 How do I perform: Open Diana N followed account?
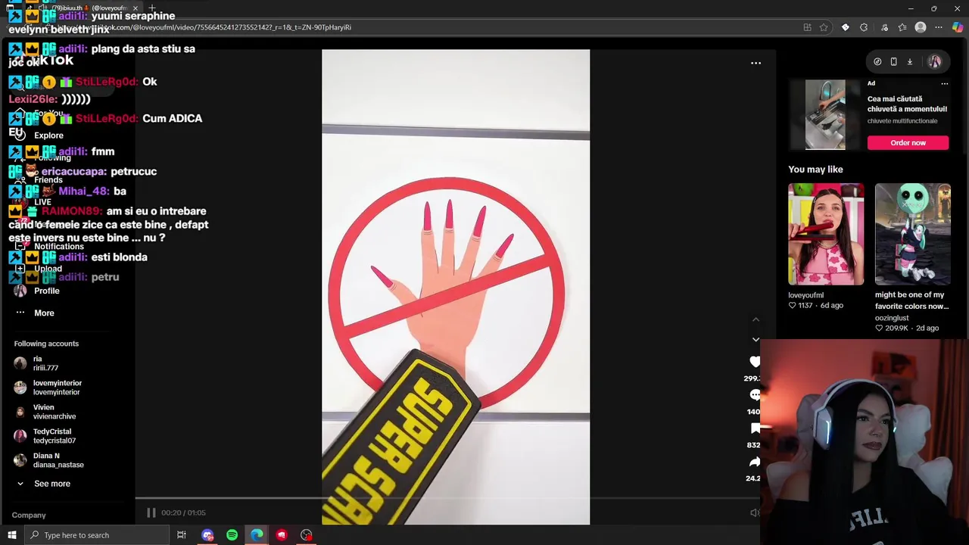coord(58,460)
